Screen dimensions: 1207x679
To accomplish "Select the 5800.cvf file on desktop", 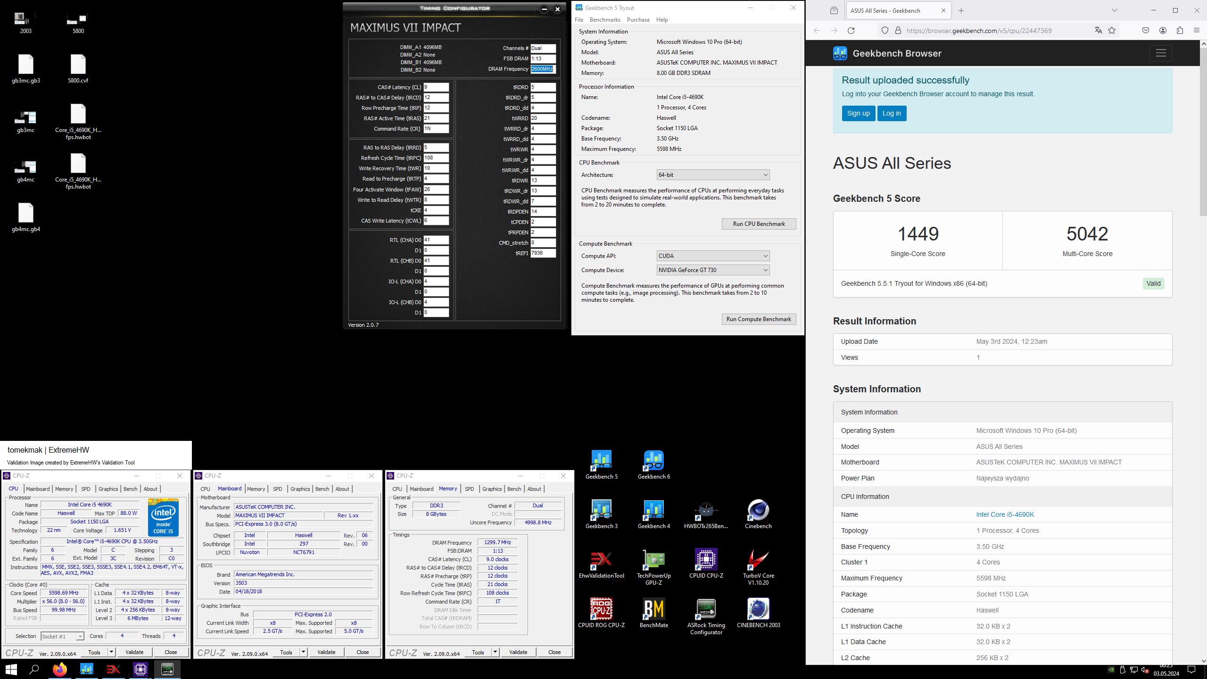I will (x=78, y=69).
